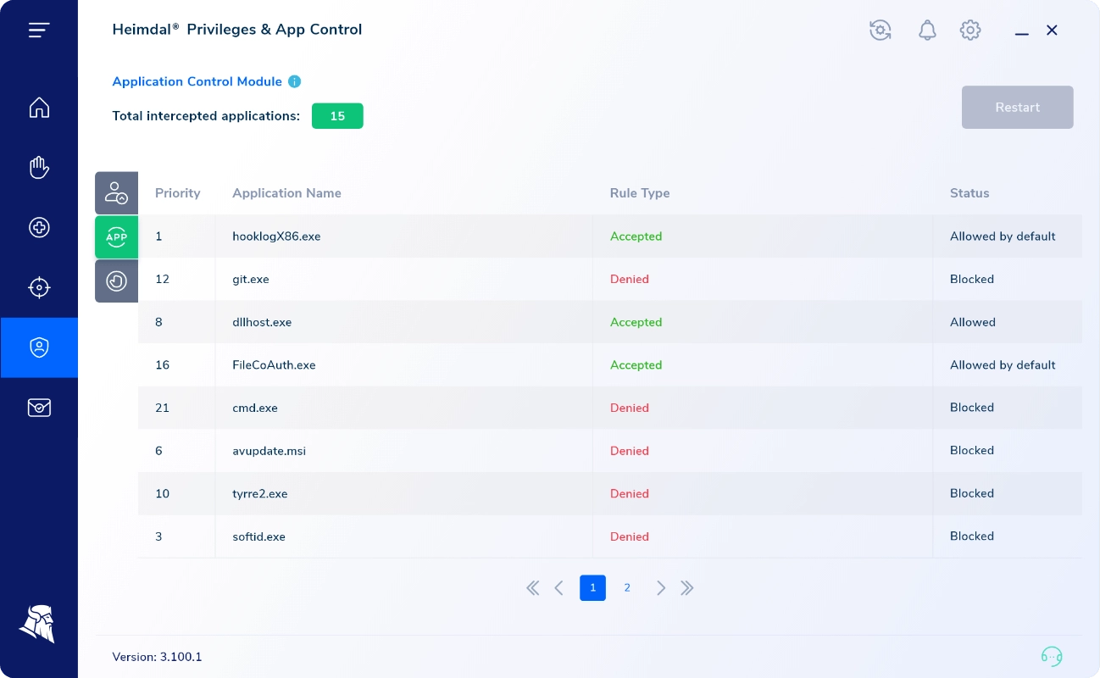This screenshot has width=1100, height=678.
Task: Switch to the history clock side tab
Action: click(116, 281)
